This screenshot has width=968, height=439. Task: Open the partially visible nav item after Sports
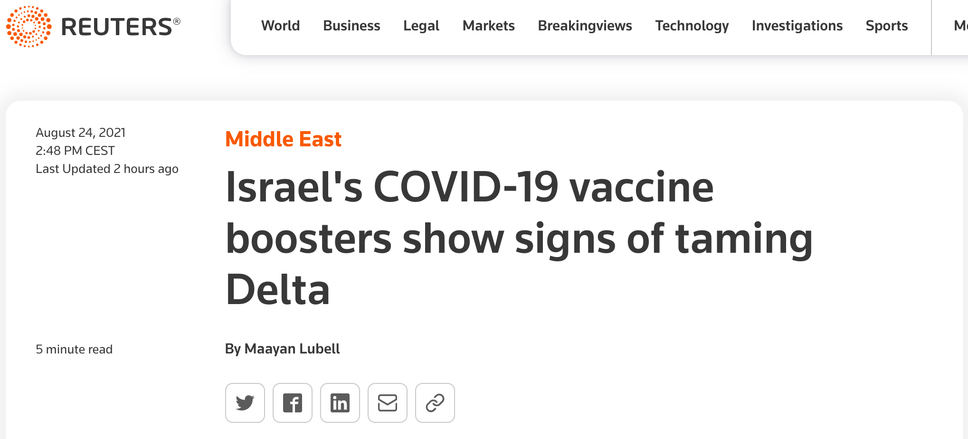click(x=960, y=26)
